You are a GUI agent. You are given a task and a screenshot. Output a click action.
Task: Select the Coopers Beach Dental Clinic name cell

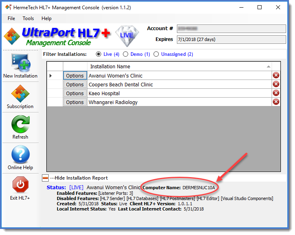click(179, 85)
